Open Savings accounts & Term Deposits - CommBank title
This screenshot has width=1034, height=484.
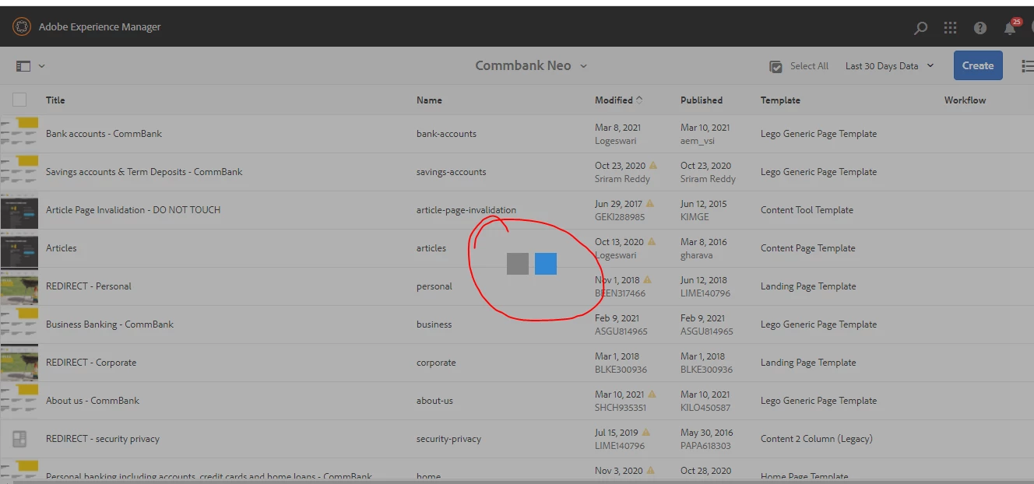tap(144, 172)
